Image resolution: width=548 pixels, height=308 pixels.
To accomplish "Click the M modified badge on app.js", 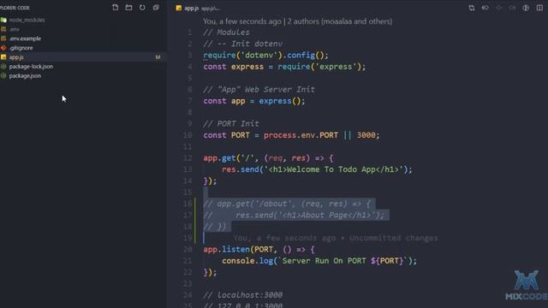I will click(158, 57).
